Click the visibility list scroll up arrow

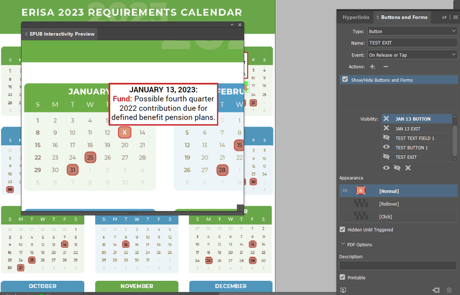pyautogui.click(x=455, y=117)
